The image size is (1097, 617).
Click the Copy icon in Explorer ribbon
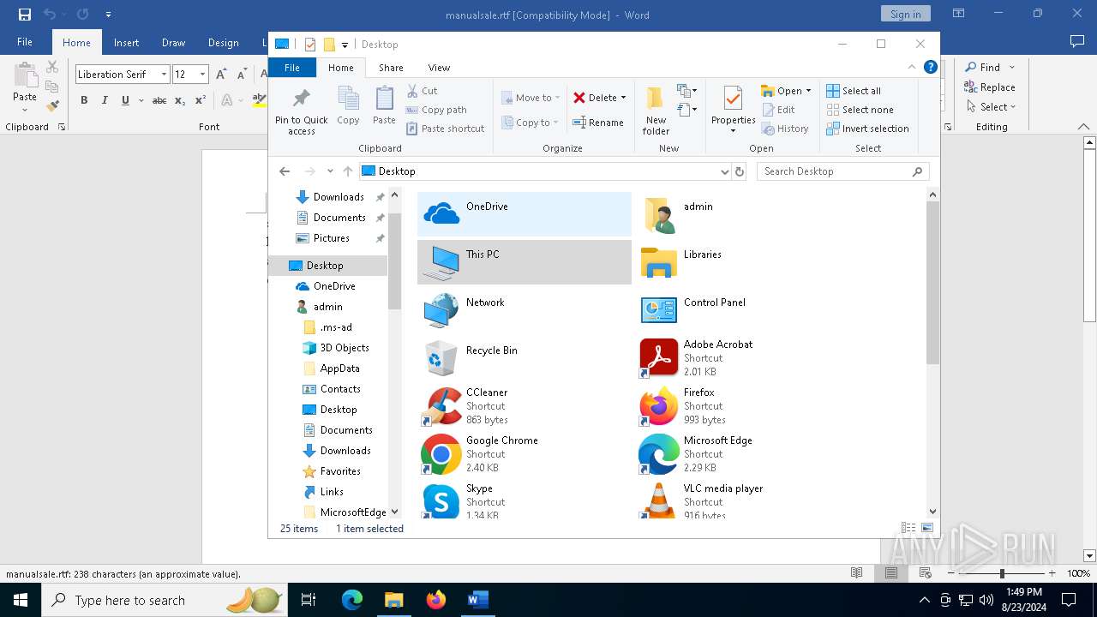(x=348, y=106)
